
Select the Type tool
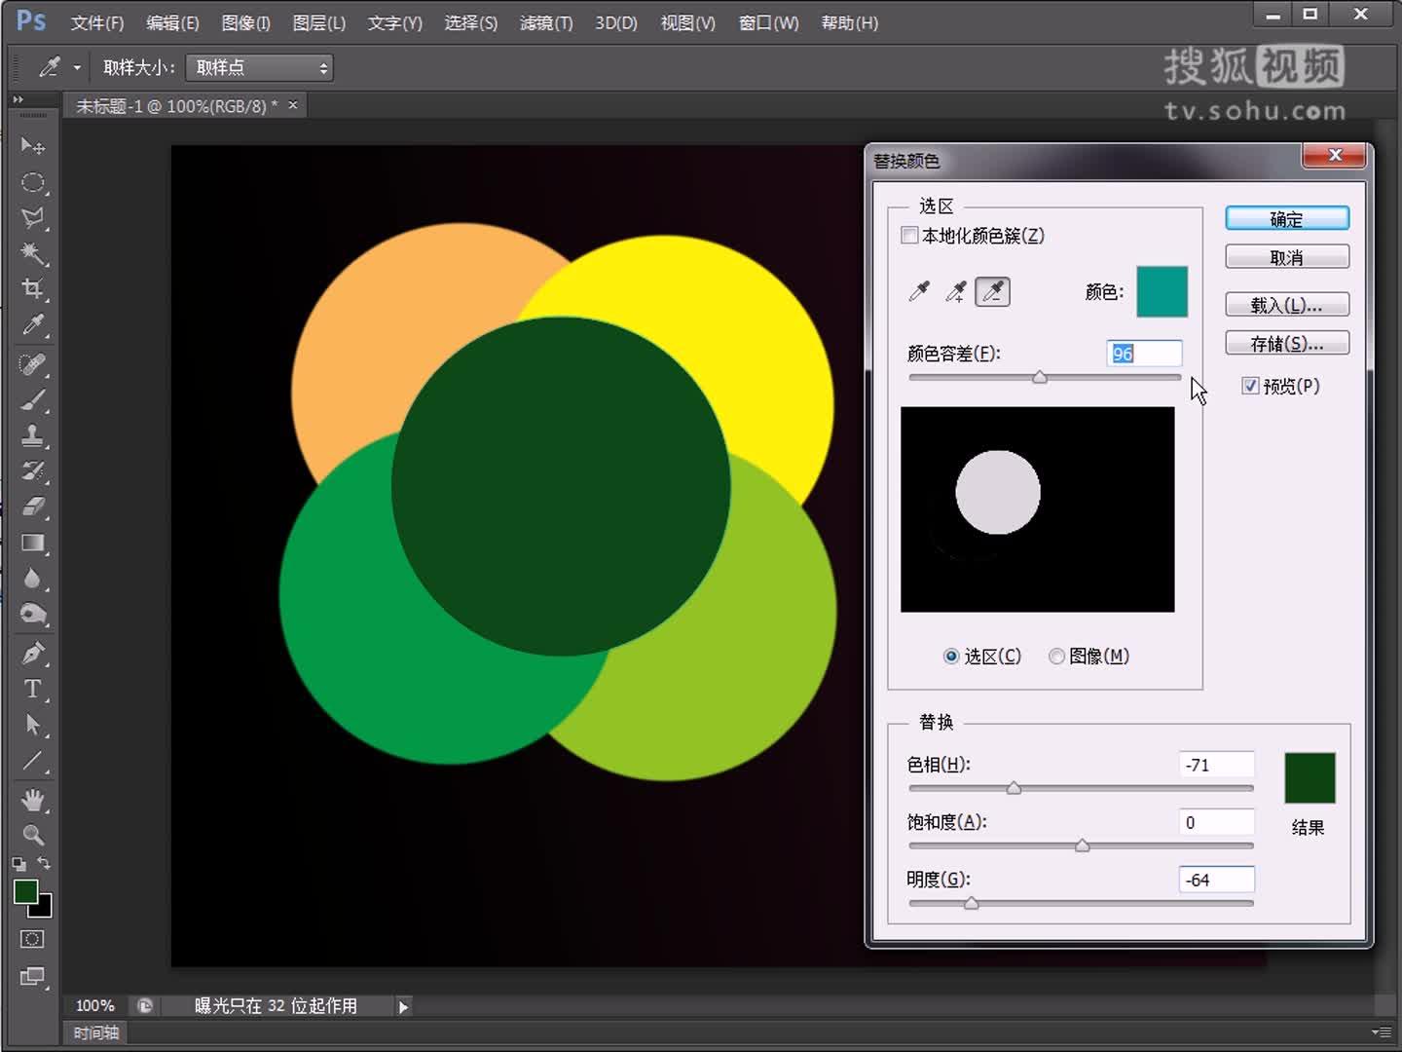click(x=33, y=690)
